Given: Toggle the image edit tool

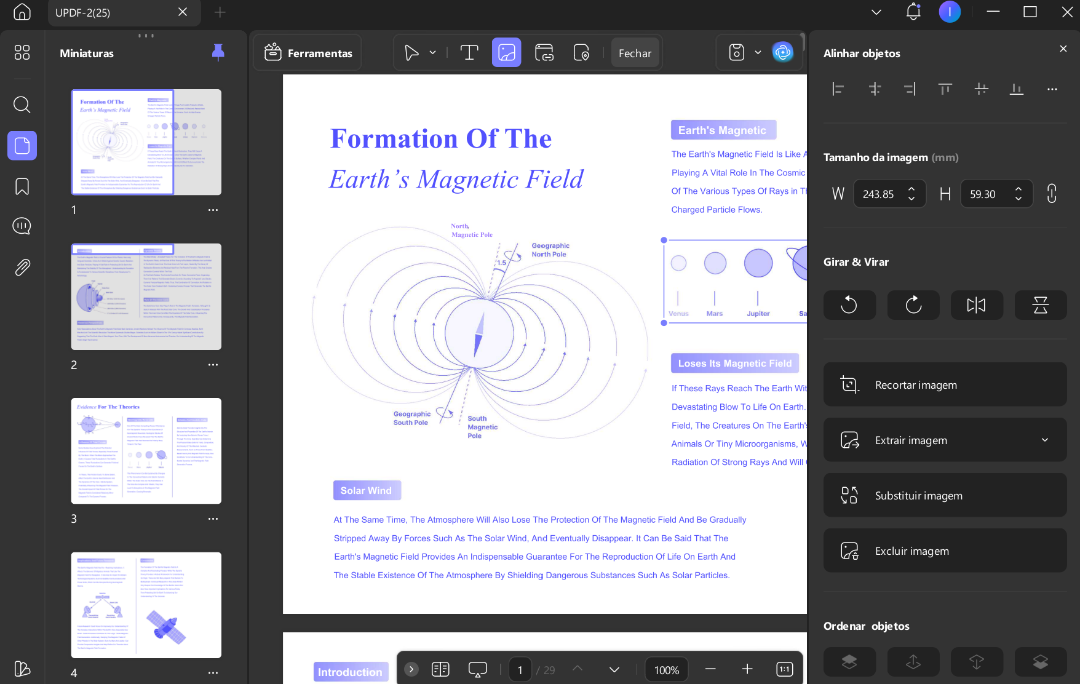Looking at the screenshot, I should click(506, 53).
